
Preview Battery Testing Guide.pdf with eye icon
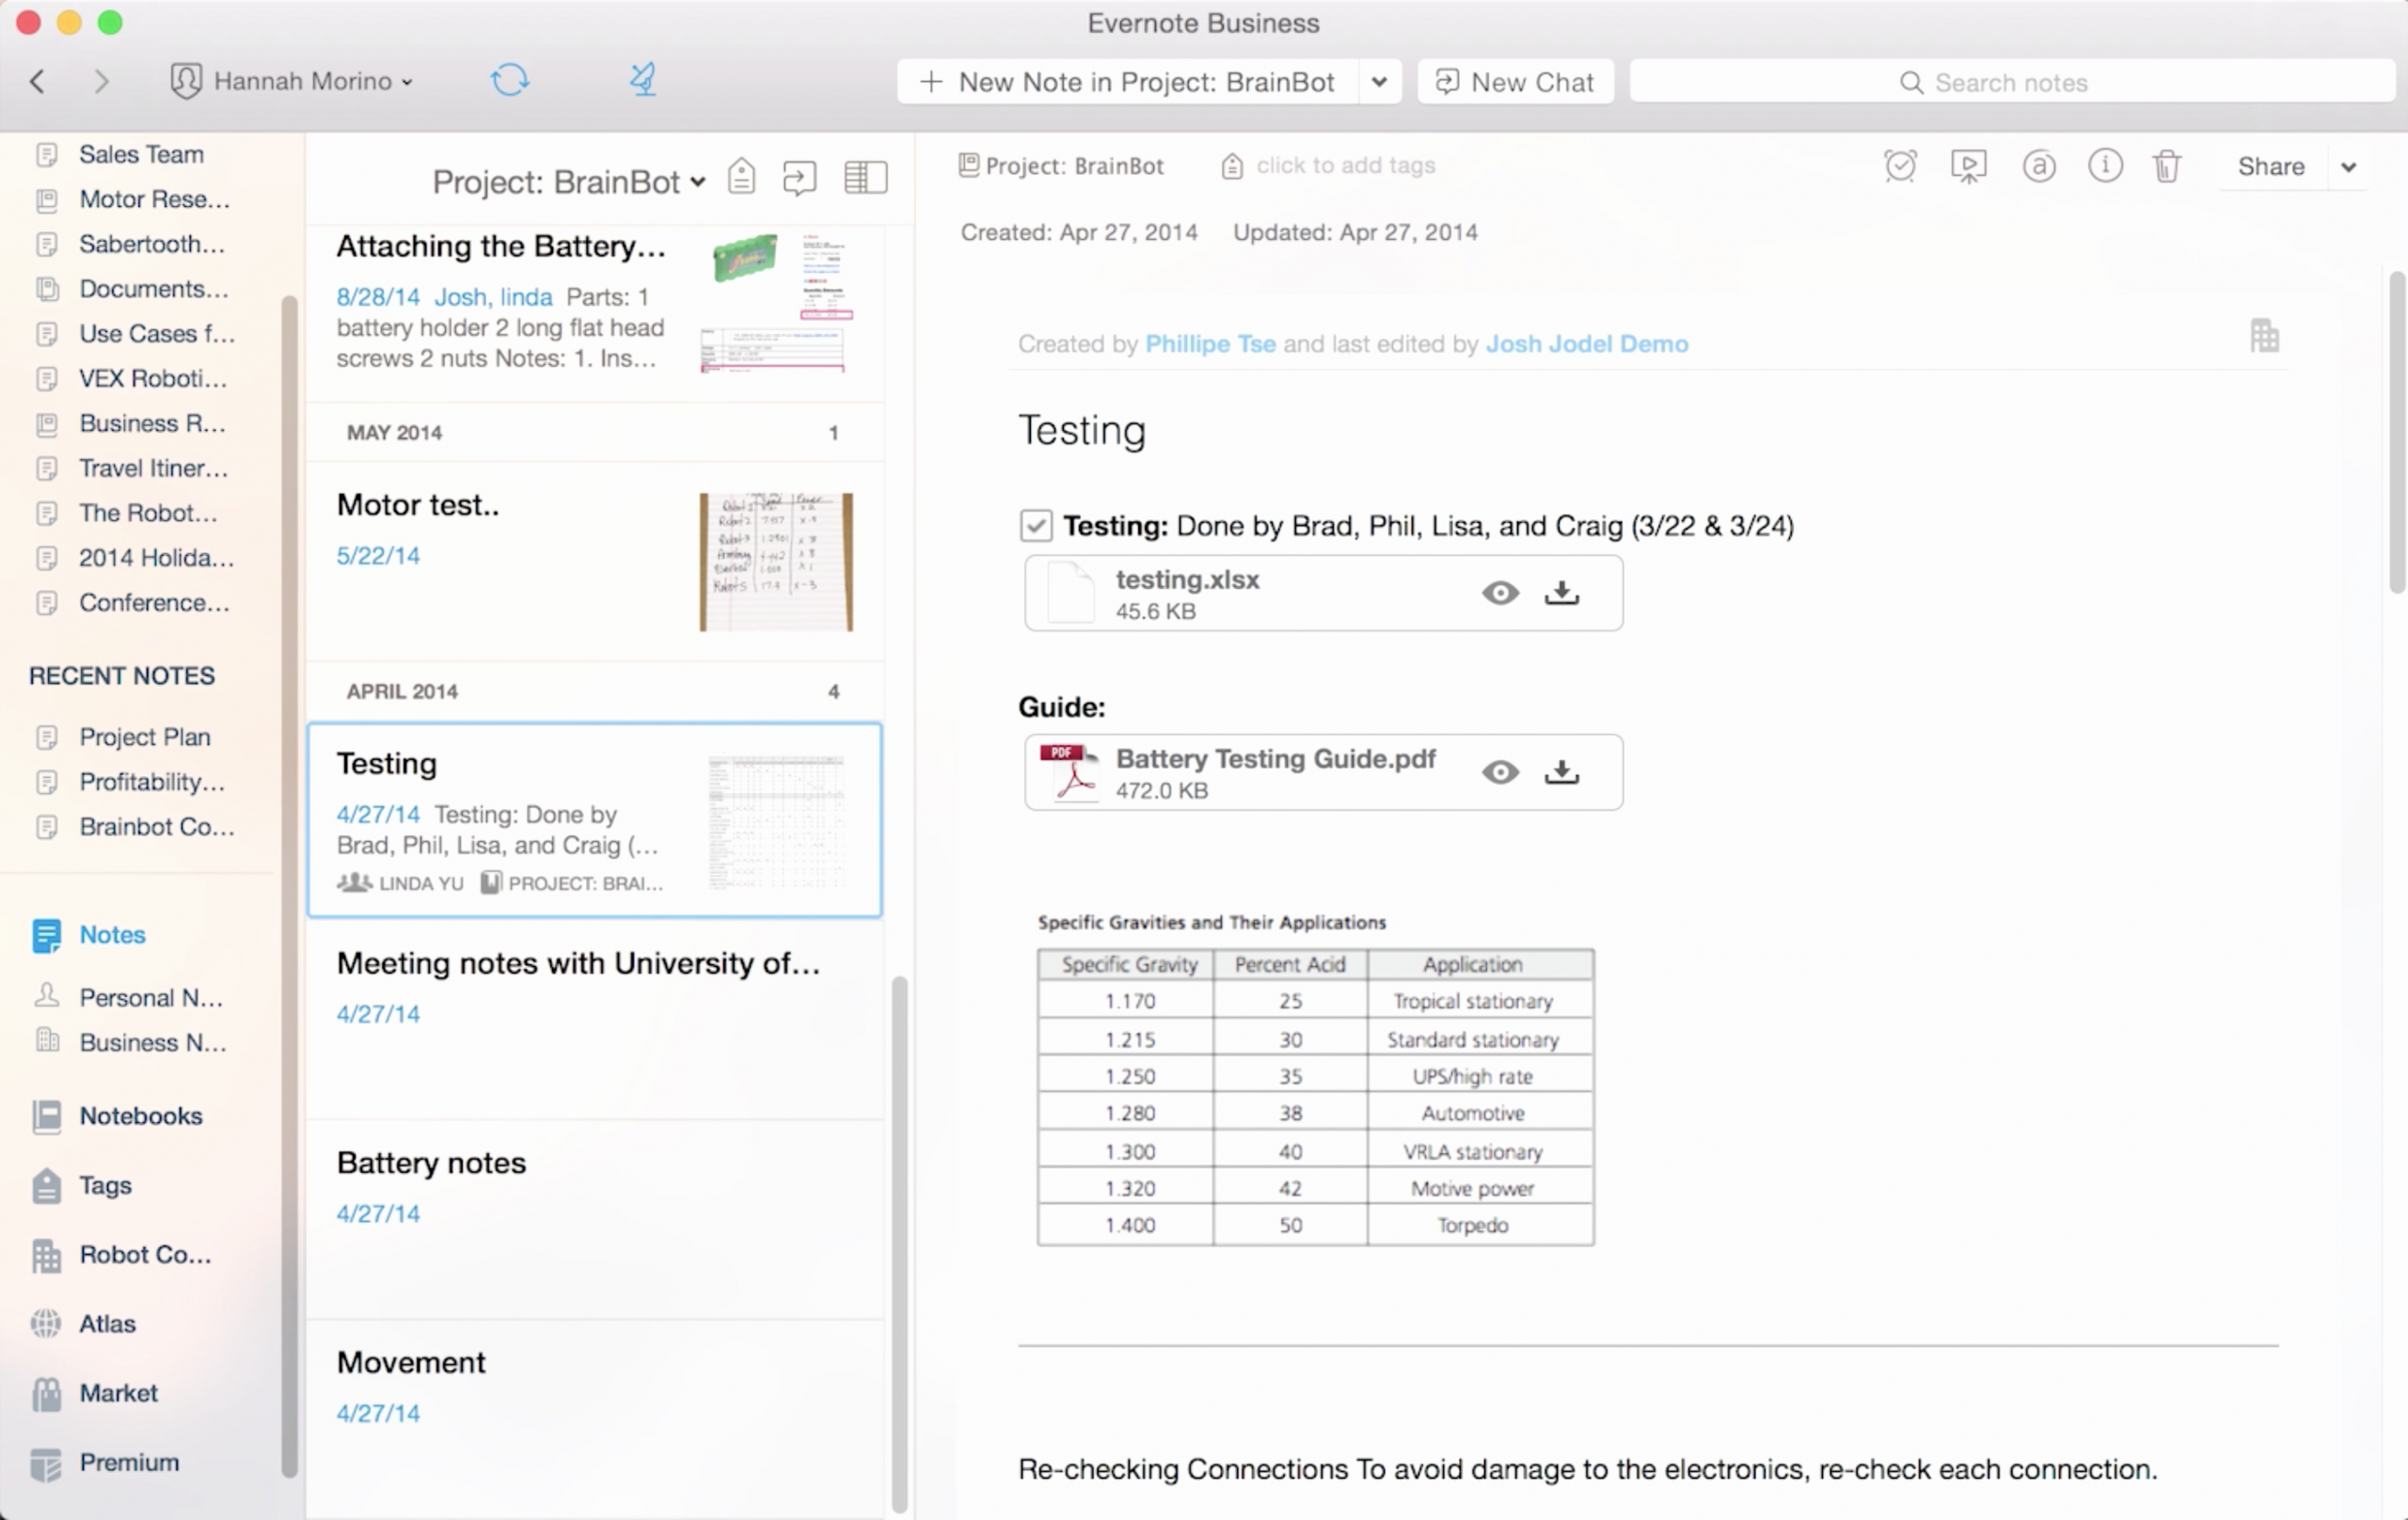[1500, 772]
